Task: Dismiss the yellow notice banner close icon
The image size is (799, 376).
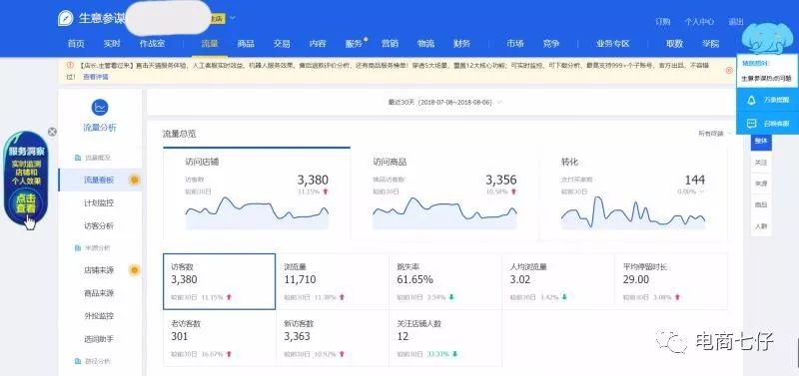Action: click(x=729, y=70)
